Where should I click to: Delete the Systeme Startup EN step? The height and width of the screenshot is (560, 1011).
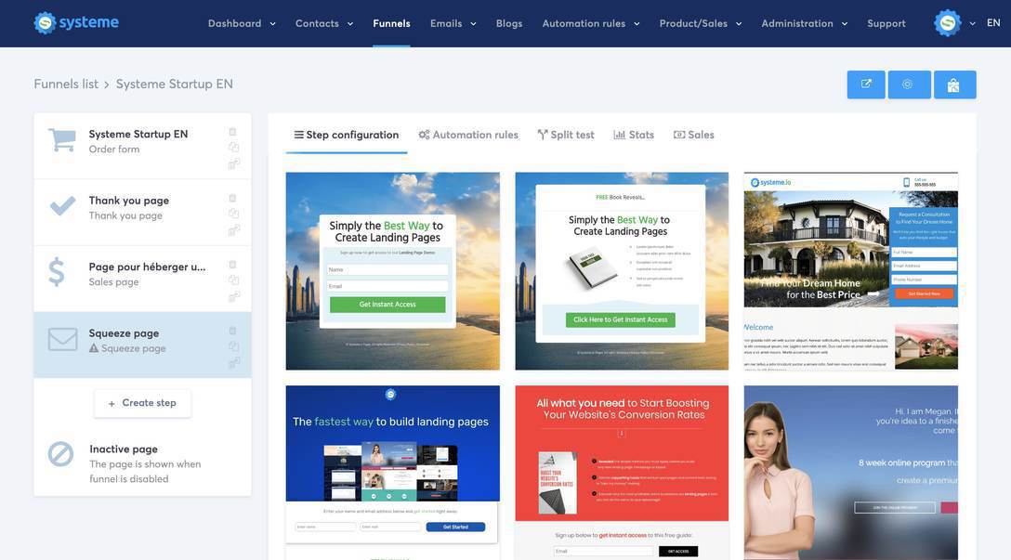pyautogui.click(x=232, y=132)
